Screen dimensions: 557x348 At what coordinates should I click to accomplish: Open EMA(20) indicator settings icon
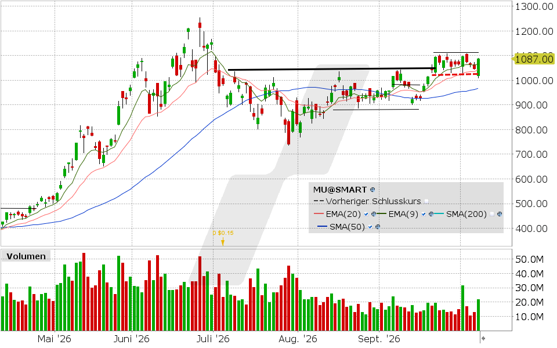(373, 214)
